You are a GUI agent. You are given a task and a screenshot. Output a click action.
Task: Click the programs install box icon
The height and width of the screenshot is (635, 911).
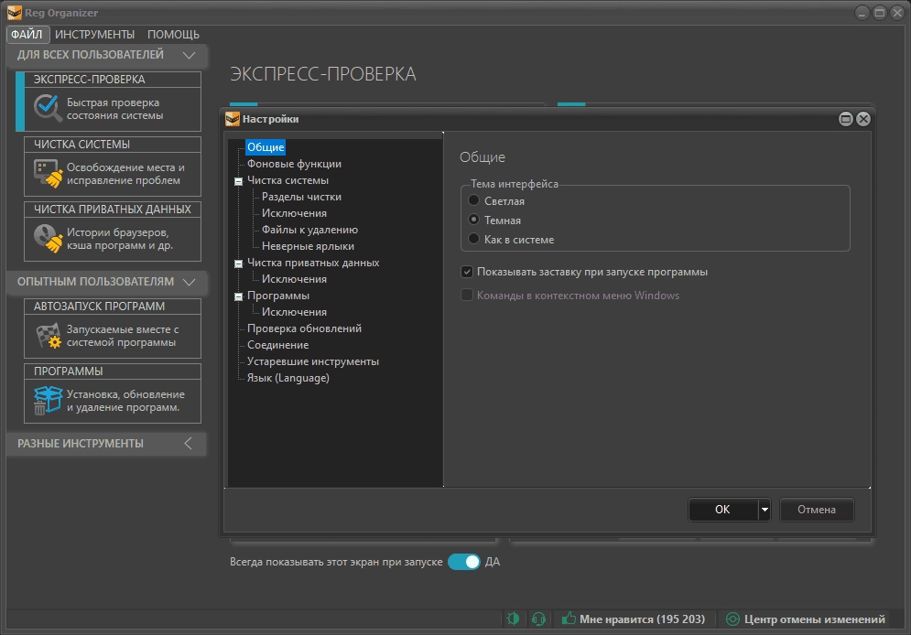click(48, 401)
